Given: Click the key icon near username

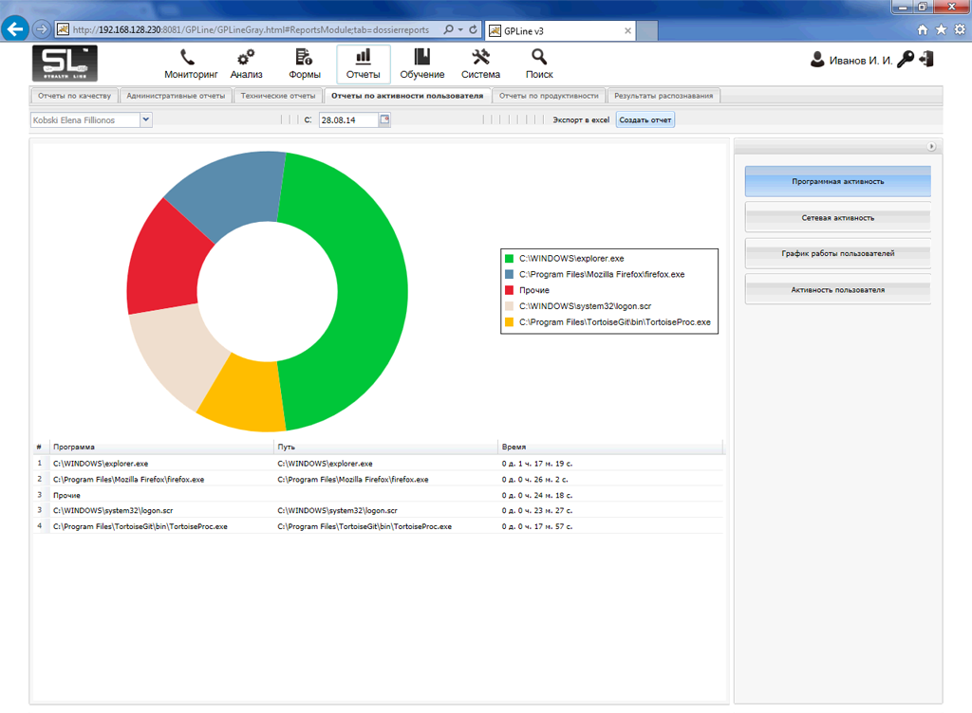Looking at the screenshot, I should 906,60.
